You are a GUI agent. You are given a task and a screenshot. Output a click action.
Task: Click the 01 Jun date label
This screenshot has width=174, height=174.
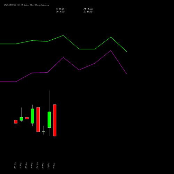tap(54, 166)
